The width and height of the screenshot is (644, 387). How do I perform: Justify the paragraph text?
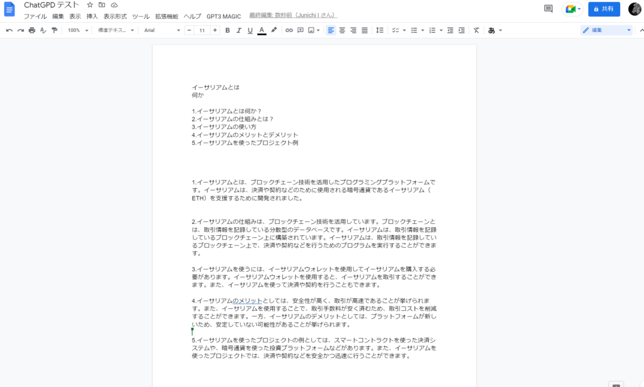click(x=365, y=30)
